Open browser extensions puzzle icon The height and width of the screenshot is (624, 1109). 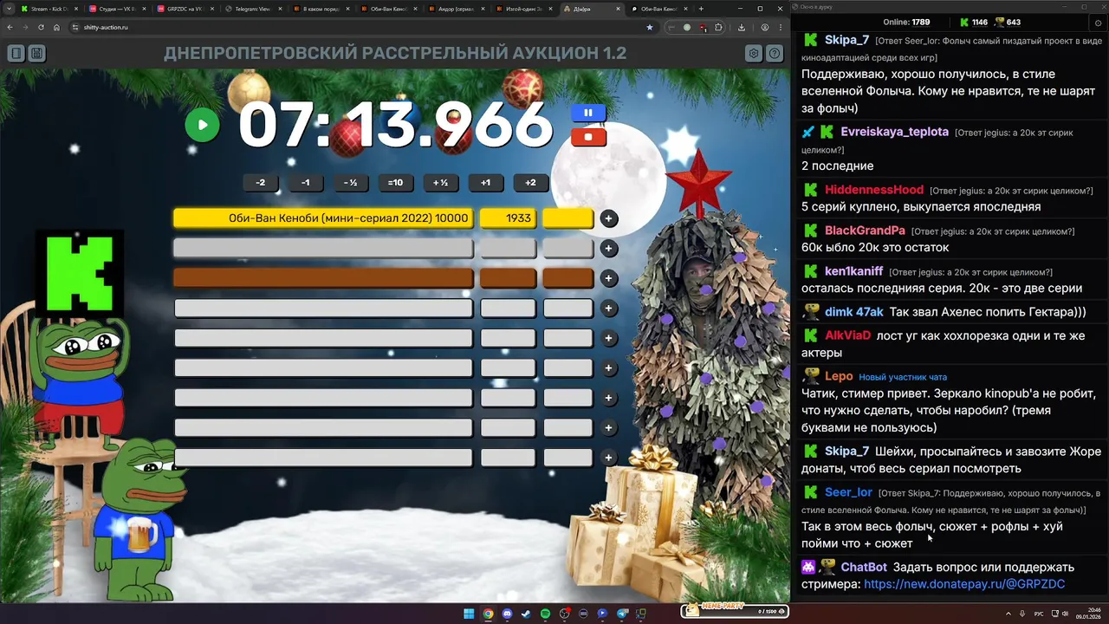coord(718,27)
